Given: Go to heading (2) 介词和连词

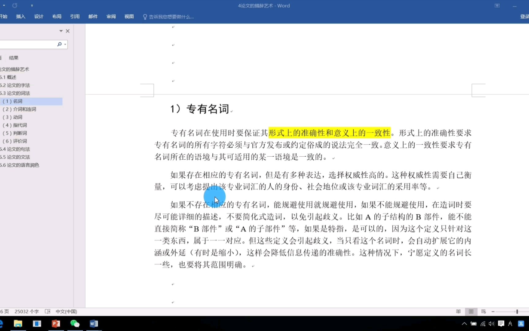Looking at the screenshot, I should (19, 109).
